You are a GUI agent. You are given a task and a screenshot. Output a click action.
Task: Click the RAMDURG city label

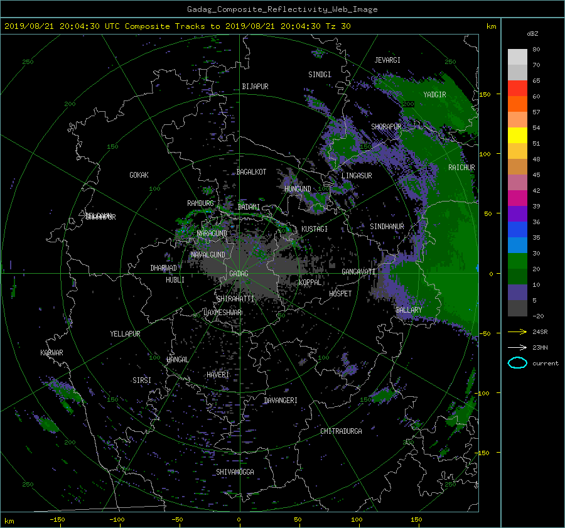(x=200, y=203)
